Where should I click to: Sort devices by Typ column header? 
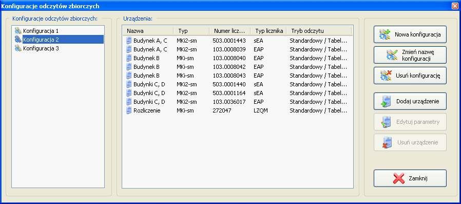point(191,31)
